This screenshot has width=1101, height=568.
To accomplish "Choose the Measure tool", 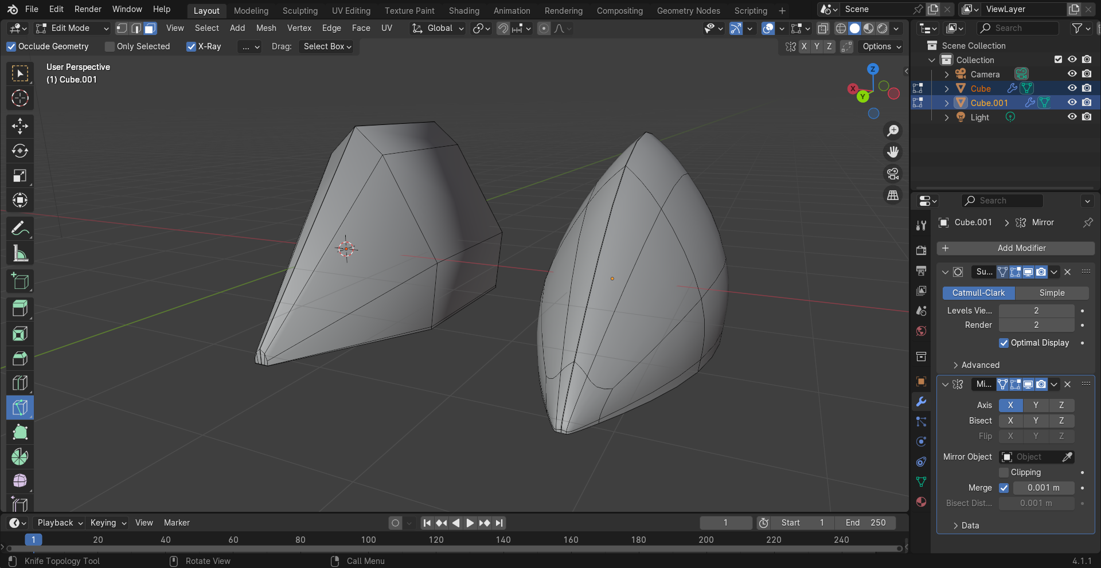I will (20, 253).
